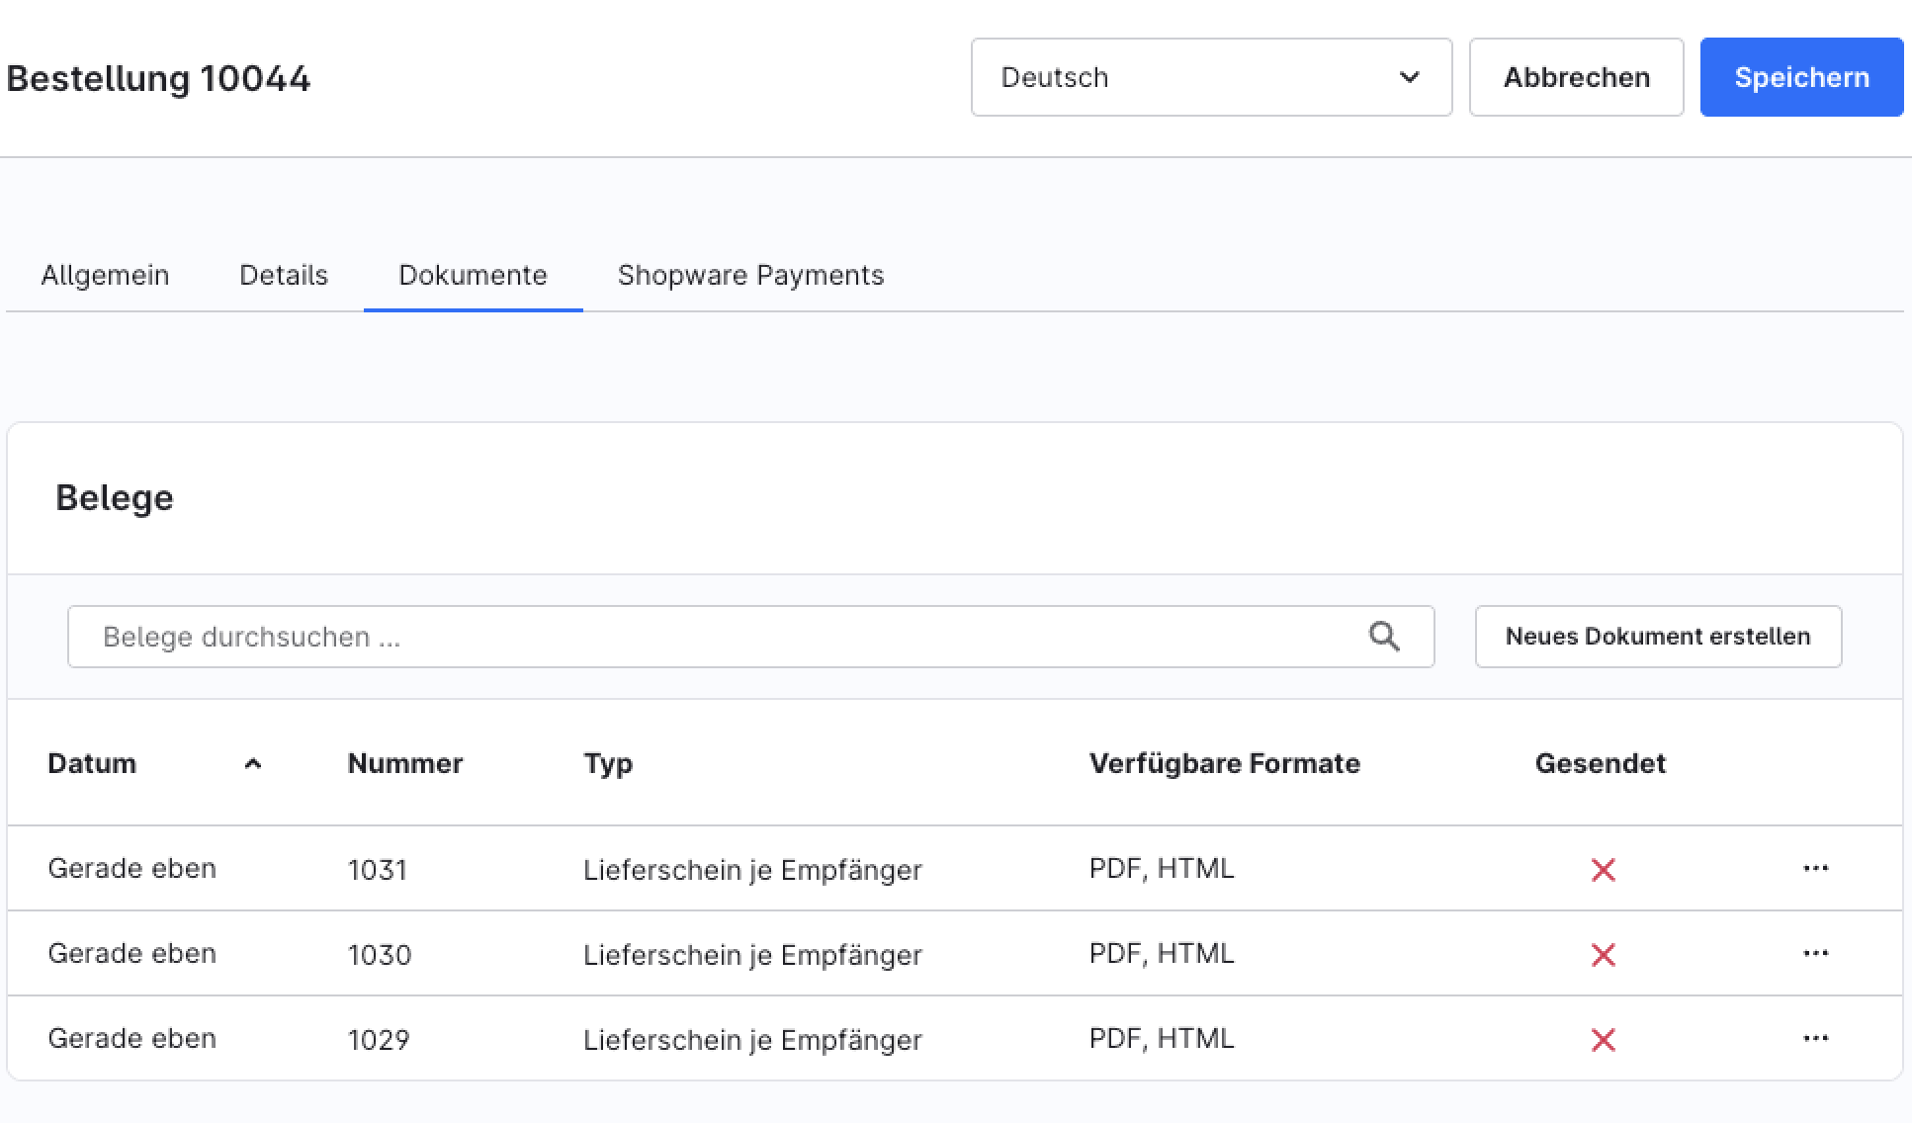Open the actions menu for document 1030
1912x1123 pixels.
click(x=1815, y=953)
